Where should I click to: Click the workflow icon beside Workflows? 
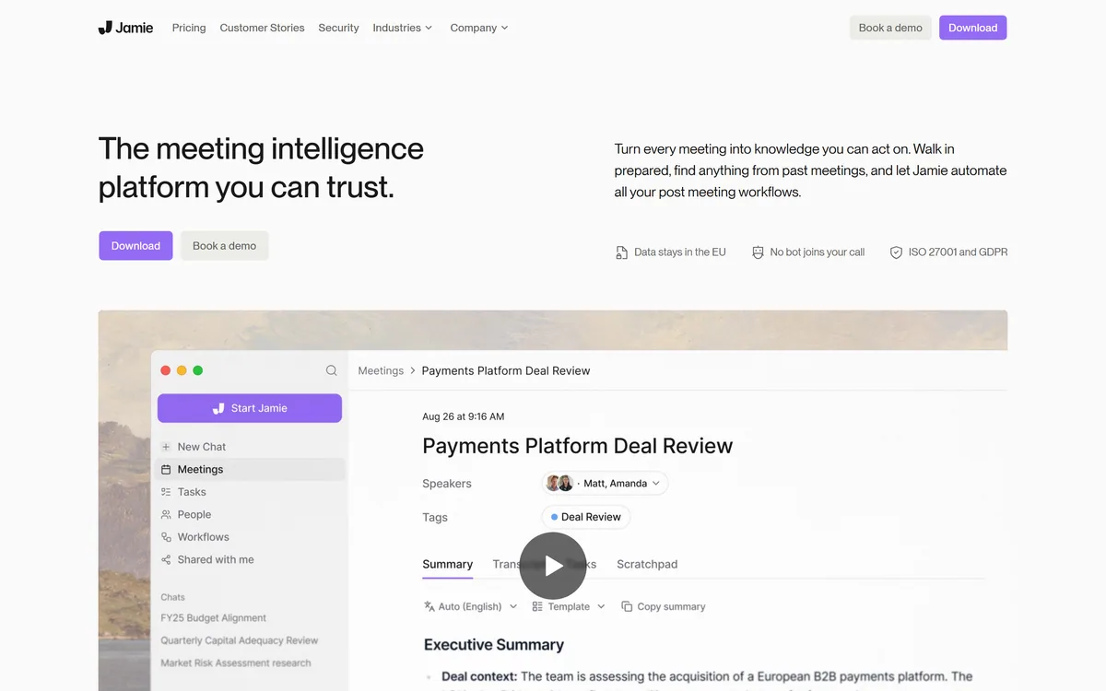pos(166,537)
